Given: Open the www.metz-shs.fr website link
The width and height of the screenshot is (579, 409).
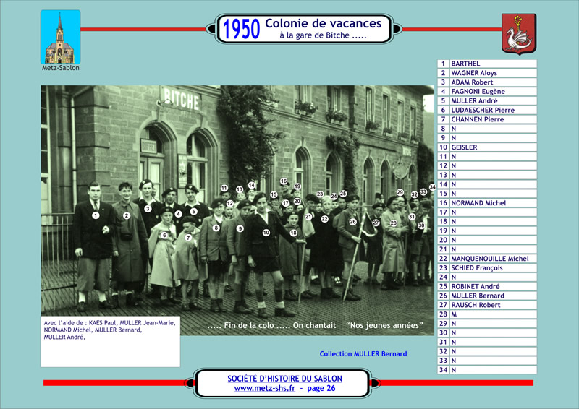Looking at the screenshot, I should pyautogui.click(x=265, y=388).
